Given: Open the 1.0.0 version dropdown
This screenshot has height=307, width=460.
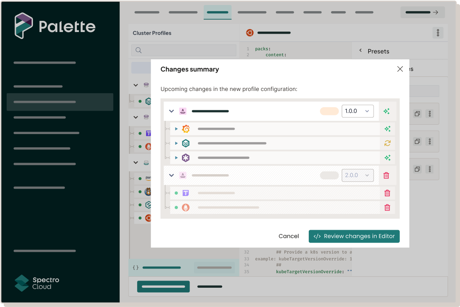Looking at the screenshot, I should [x=357, y=111].
